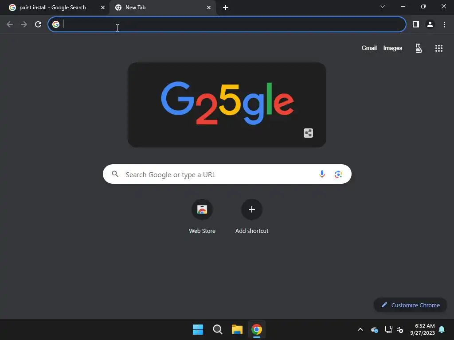Start voice search with the microphone

322,174
